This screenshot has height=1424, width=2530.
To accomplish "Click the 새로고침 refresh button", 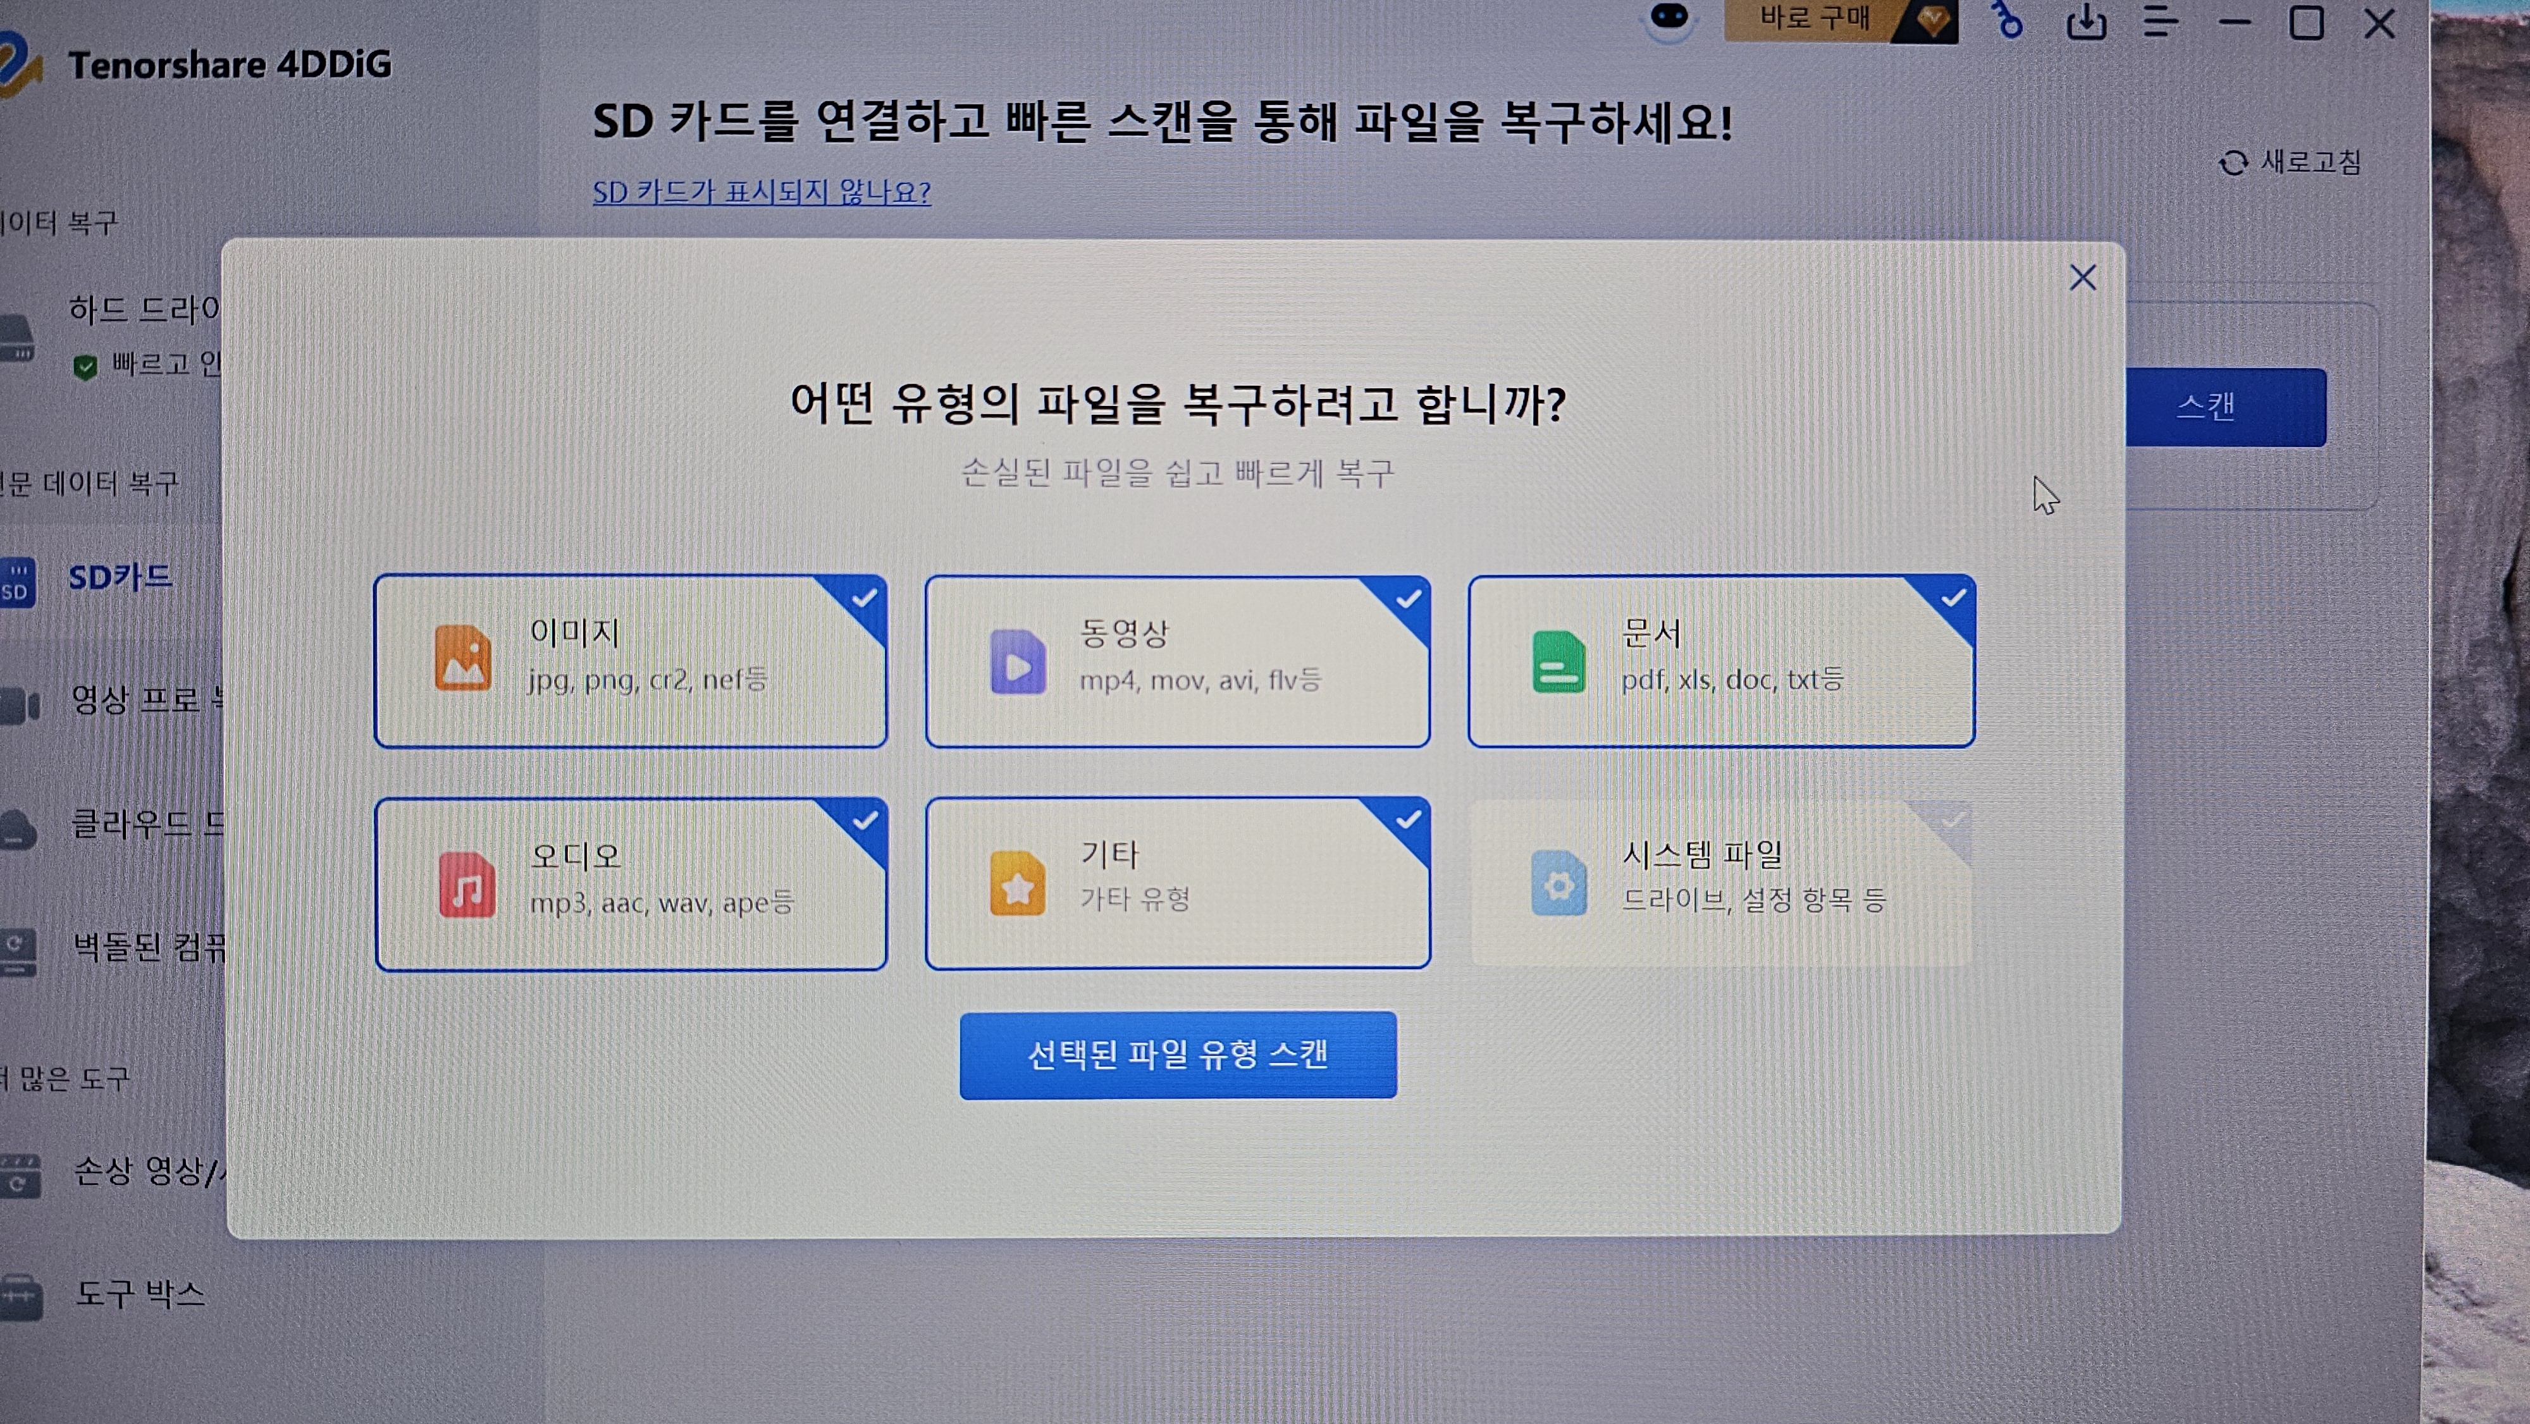I will tap(2290, 162).
